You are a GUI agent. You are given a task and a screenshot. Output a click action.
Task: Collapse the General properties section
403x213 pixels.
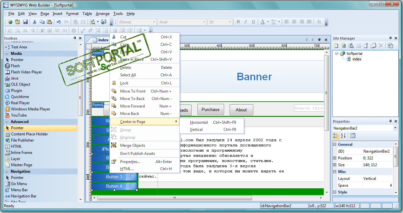tap(335, 144)
